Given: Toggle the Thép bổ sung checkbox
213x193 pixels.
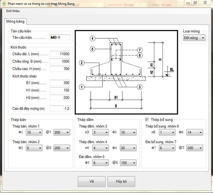Looking at the screenshot, I should click(x=147, y=119).
